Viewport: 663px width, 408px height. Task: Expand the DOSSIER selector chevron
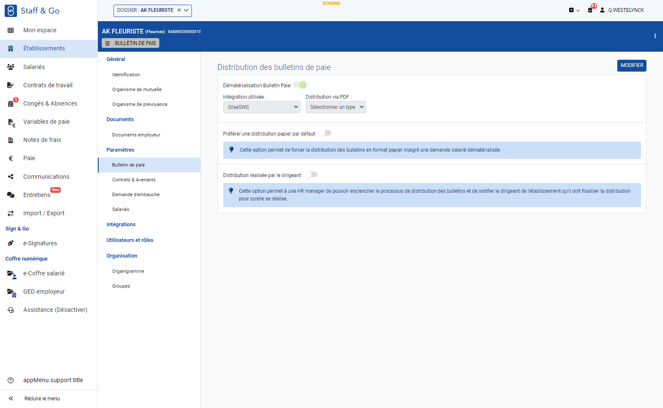186,10
